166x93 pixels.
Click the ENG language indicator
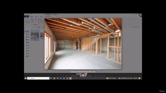[x=131, y=78]
